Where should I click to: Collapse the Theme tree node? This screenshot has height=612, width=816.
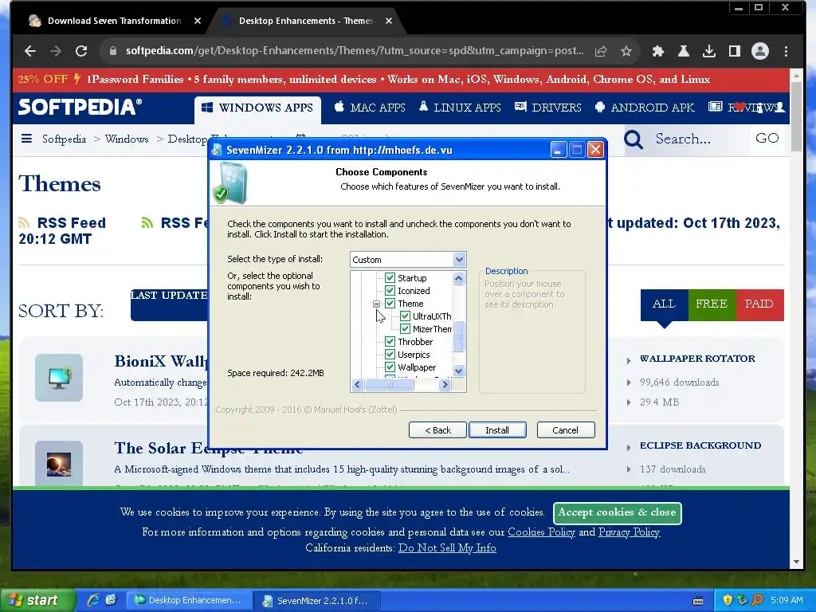pos(376,304)
